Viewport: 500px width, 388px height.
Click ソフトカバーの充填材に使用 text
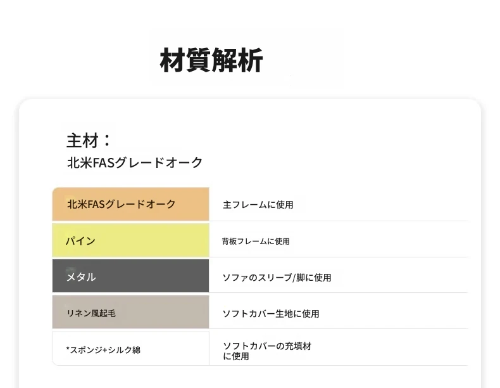point(267,351)
